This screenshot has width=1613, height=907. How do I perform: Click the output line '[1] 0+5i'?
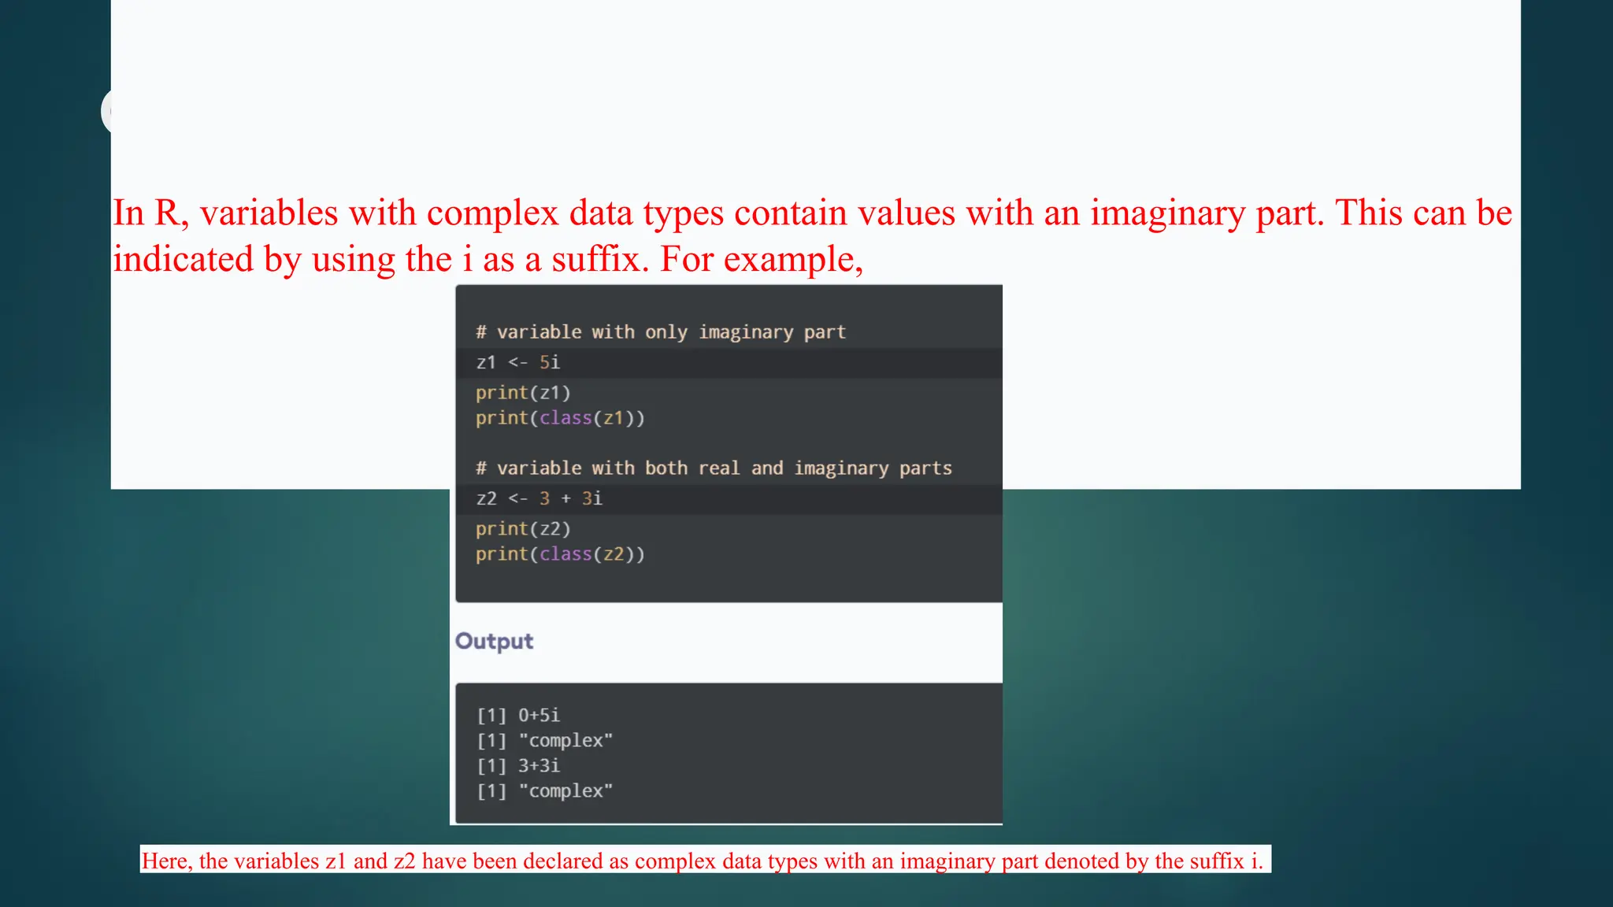518,715
